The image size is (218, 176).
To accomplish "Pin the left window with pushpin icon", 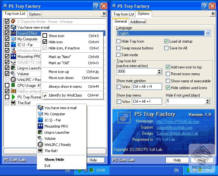I will 104,14.
